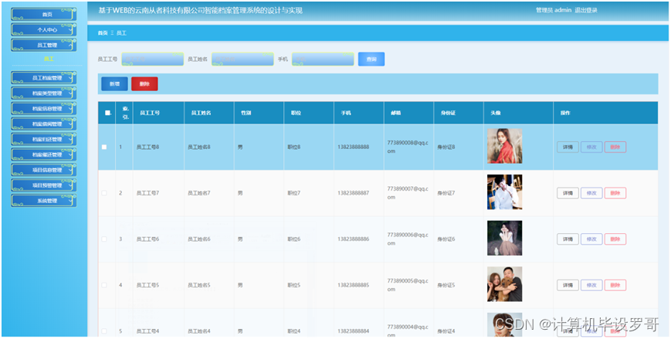Click 退出登录 to log out

[x=586, y=10]
